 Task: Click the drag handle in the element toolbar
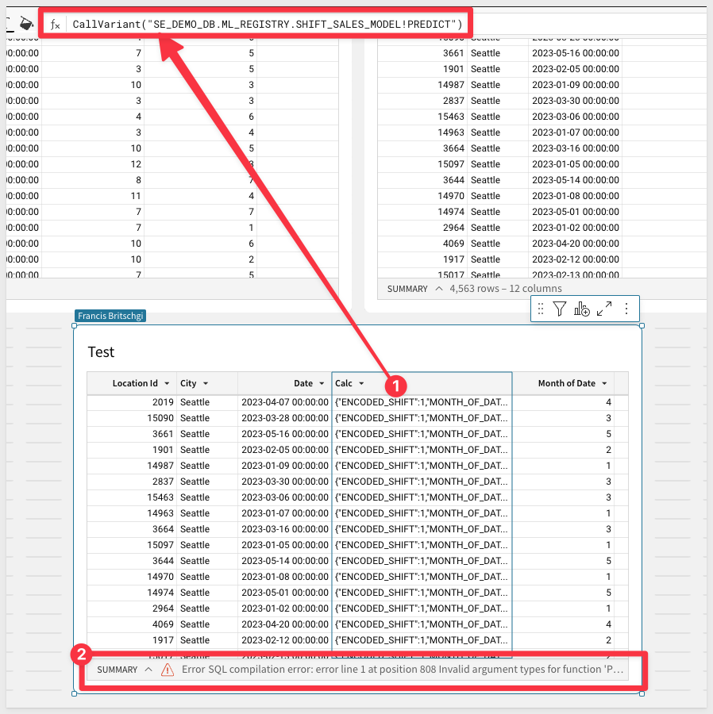pyautogui.click(x=541, y=309)
